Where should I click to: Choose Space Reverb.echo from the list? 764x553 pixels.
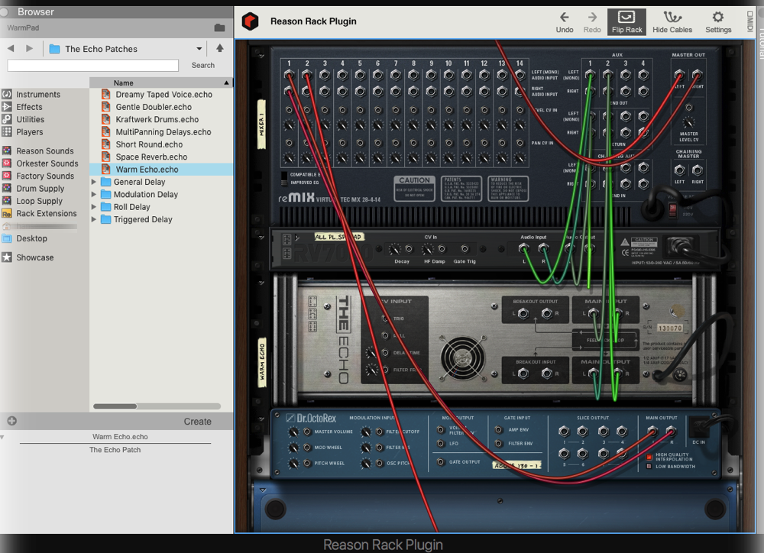[151, 157]
